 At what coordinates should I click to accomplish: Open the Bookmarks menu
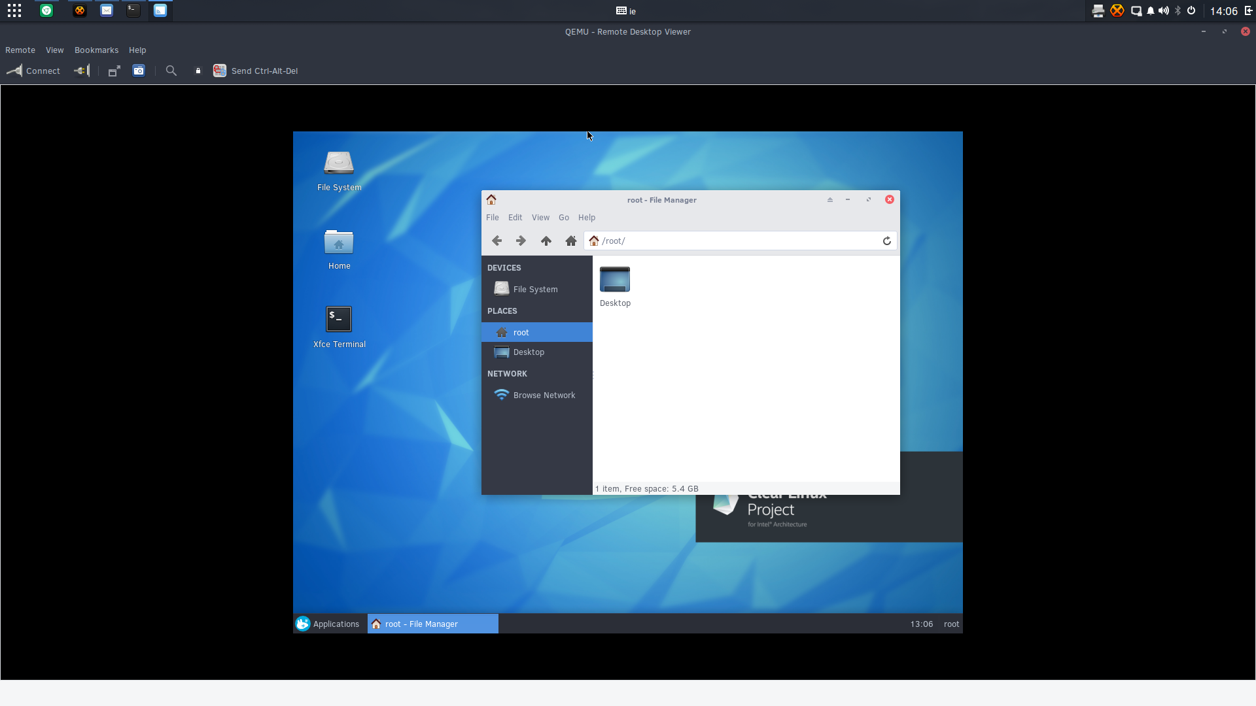click(x=97, y=50)
